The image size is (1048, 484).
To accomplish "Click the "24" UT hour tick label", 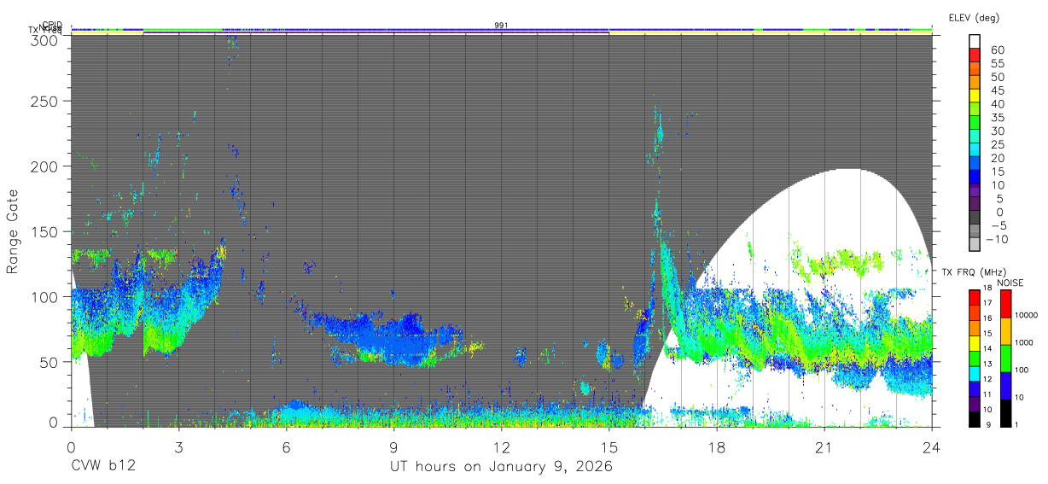I will pyautogui.click(x=931, y=447).
